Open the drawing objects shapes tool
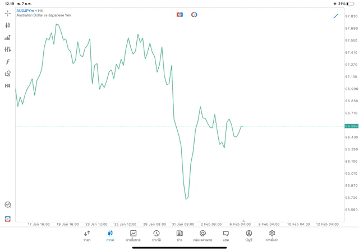The width and height of the screenshot is (359, 251). [8, 74]
